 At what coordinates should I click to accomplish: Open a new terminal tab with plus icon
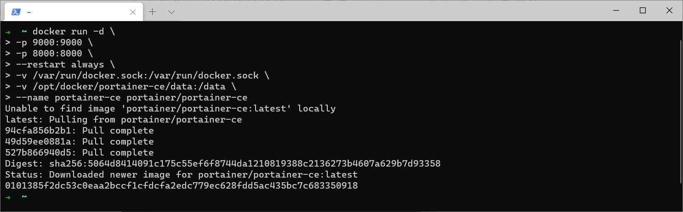click(x=153, y=12)
